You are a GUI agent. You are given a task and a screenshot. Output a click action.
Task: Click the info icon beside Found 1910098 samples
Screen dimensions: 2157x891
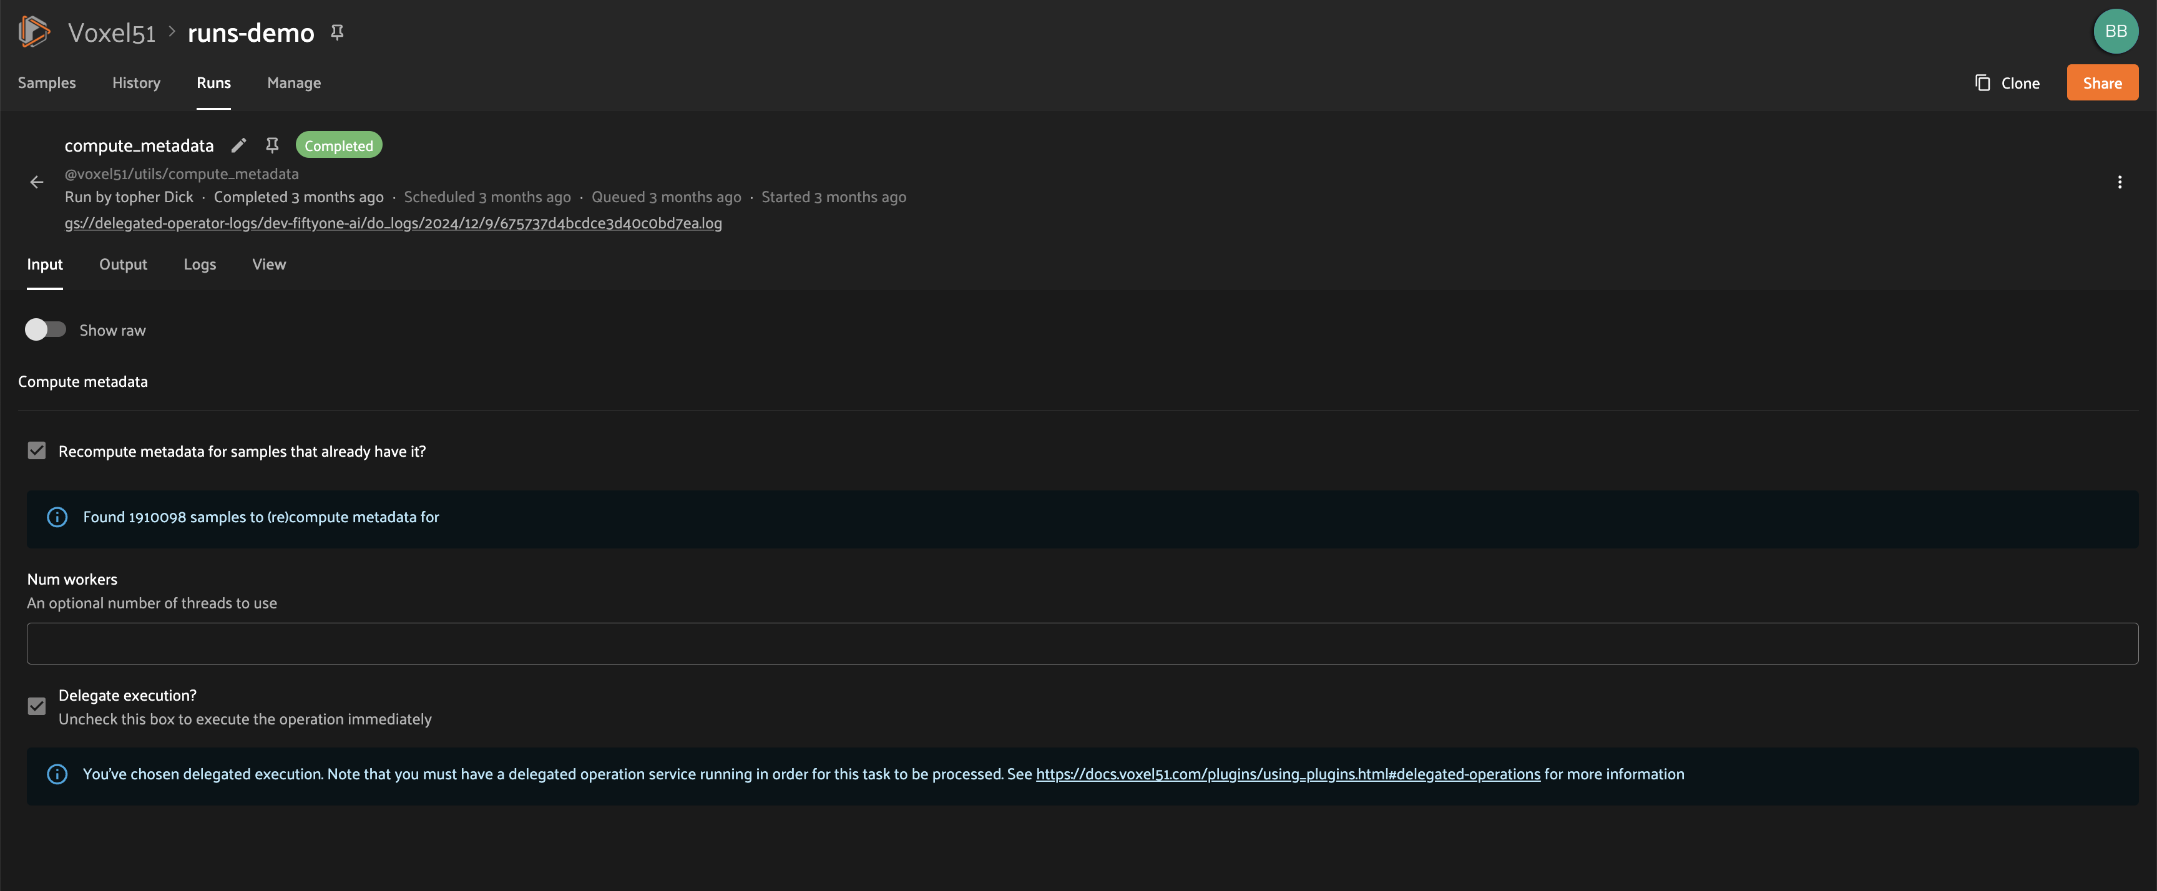tap(57, 517)
